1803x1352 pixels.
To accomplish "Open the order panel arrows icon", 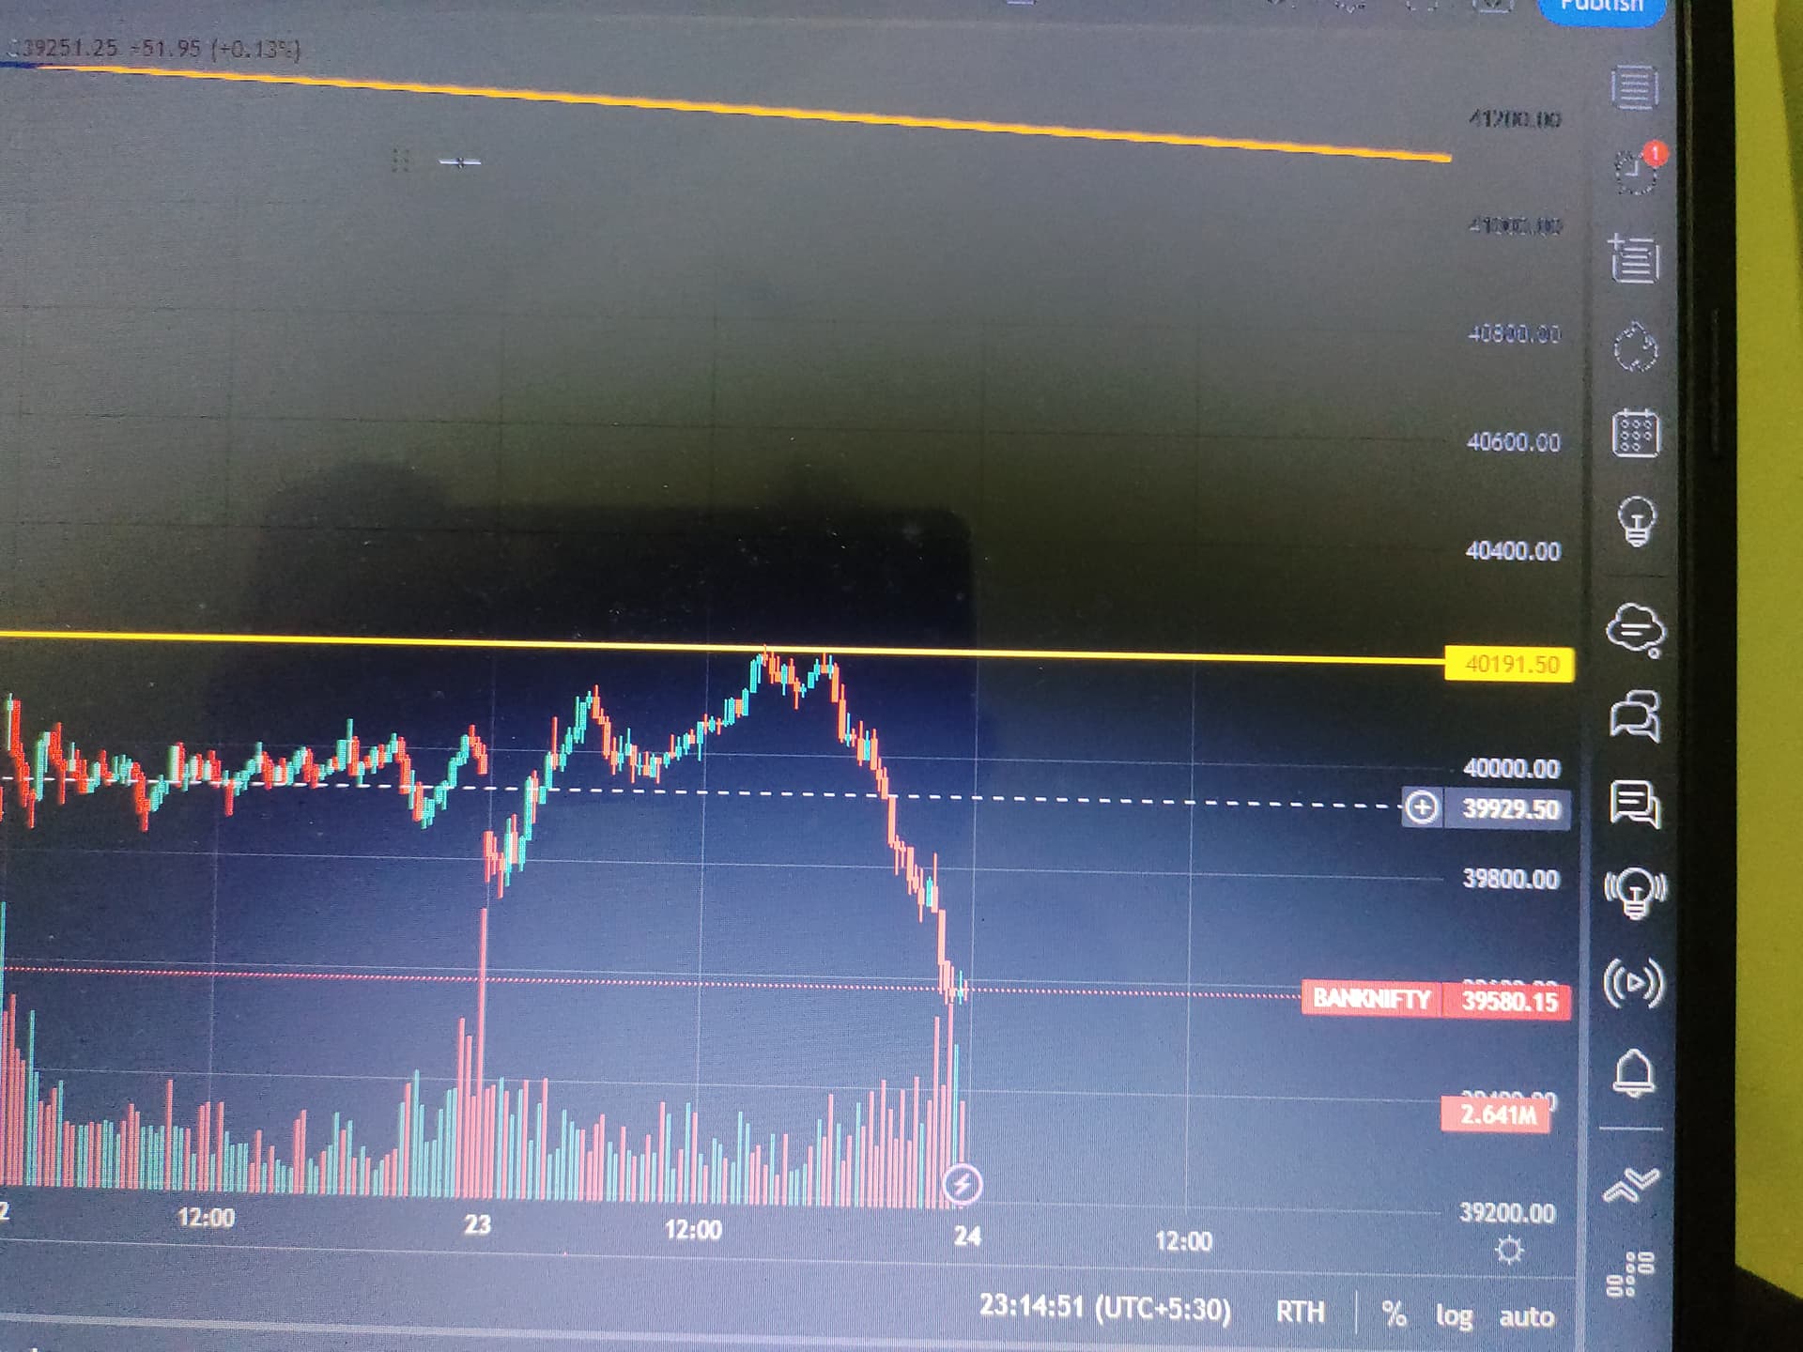I will click(1631, 1186).
